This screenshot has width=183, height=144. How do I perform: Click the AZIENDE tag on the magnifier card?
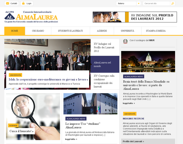point(13,126)
